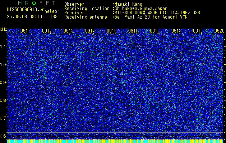This screenshot has width=226, height=143.
Task: Click the date stamp 25.08.06 09:10
Action: point(24,17)
